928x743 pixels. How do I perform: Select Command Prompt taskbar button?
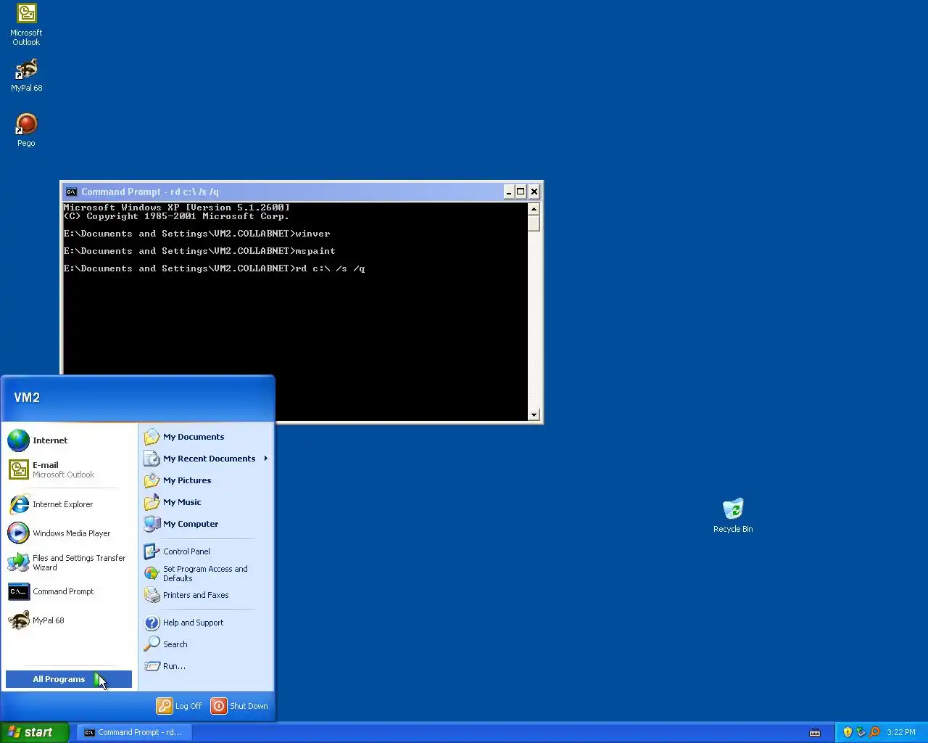click(134, 732)
